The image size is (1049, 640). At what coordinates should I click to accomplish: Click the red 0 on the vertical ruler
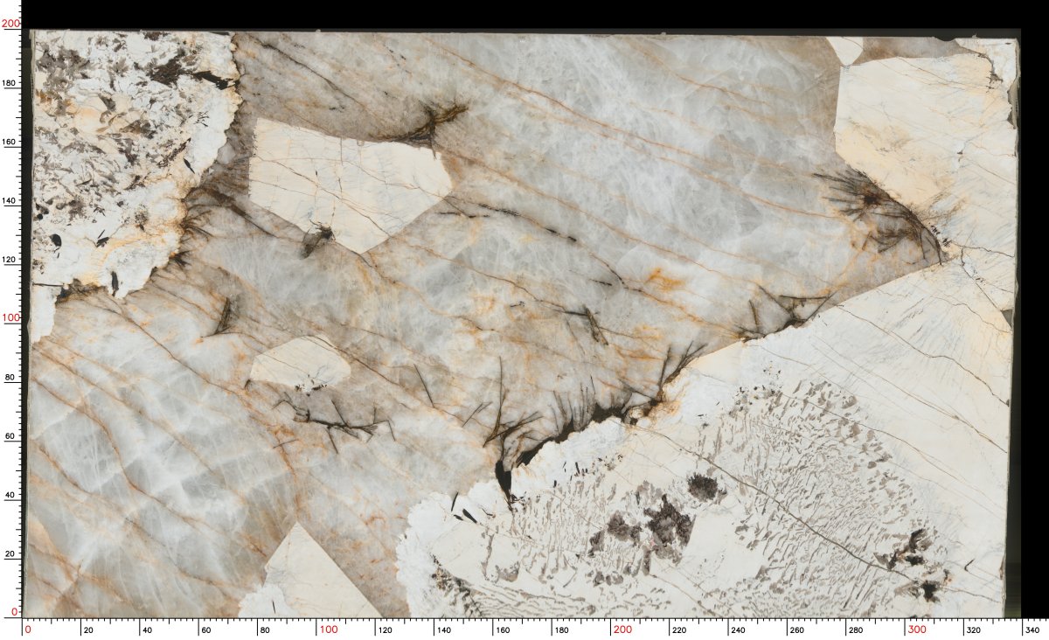pos(16,612)
